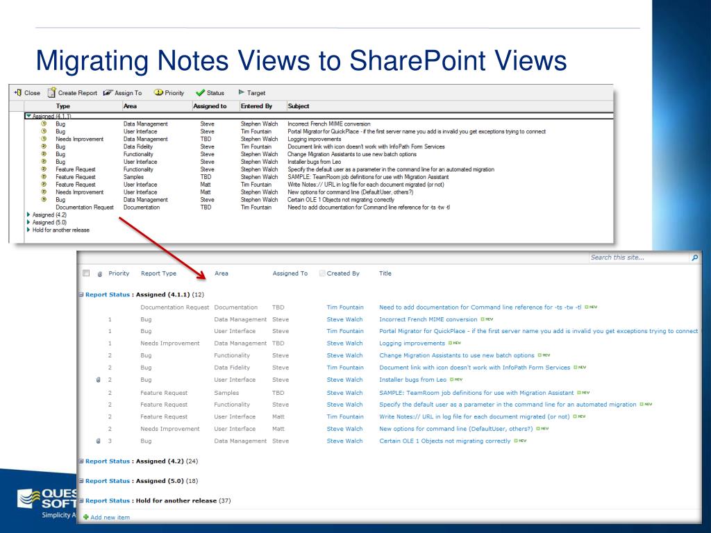Viewport: 711px width, 533px height.
Task: Click the Subject column header in Notes
Action: point(299,106)
